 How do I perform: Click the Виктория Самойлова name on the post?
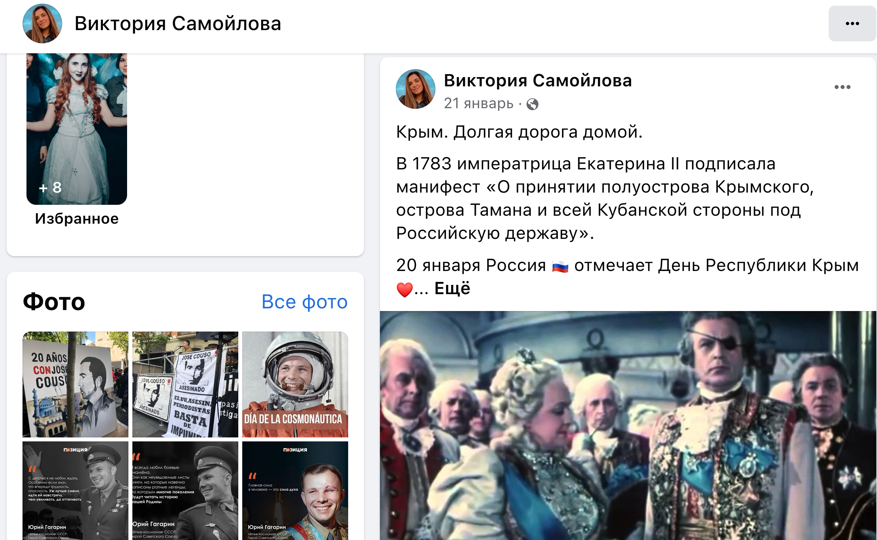(x=538, y=80)
